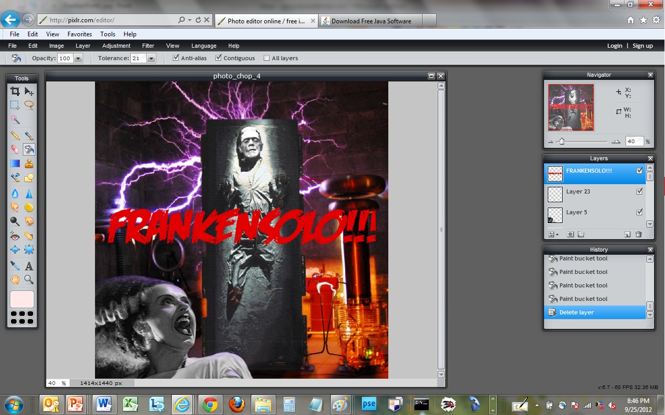Select the Crop tool
Image resolution: width=665 pixels, height=415 pixels.
[15, 91]
